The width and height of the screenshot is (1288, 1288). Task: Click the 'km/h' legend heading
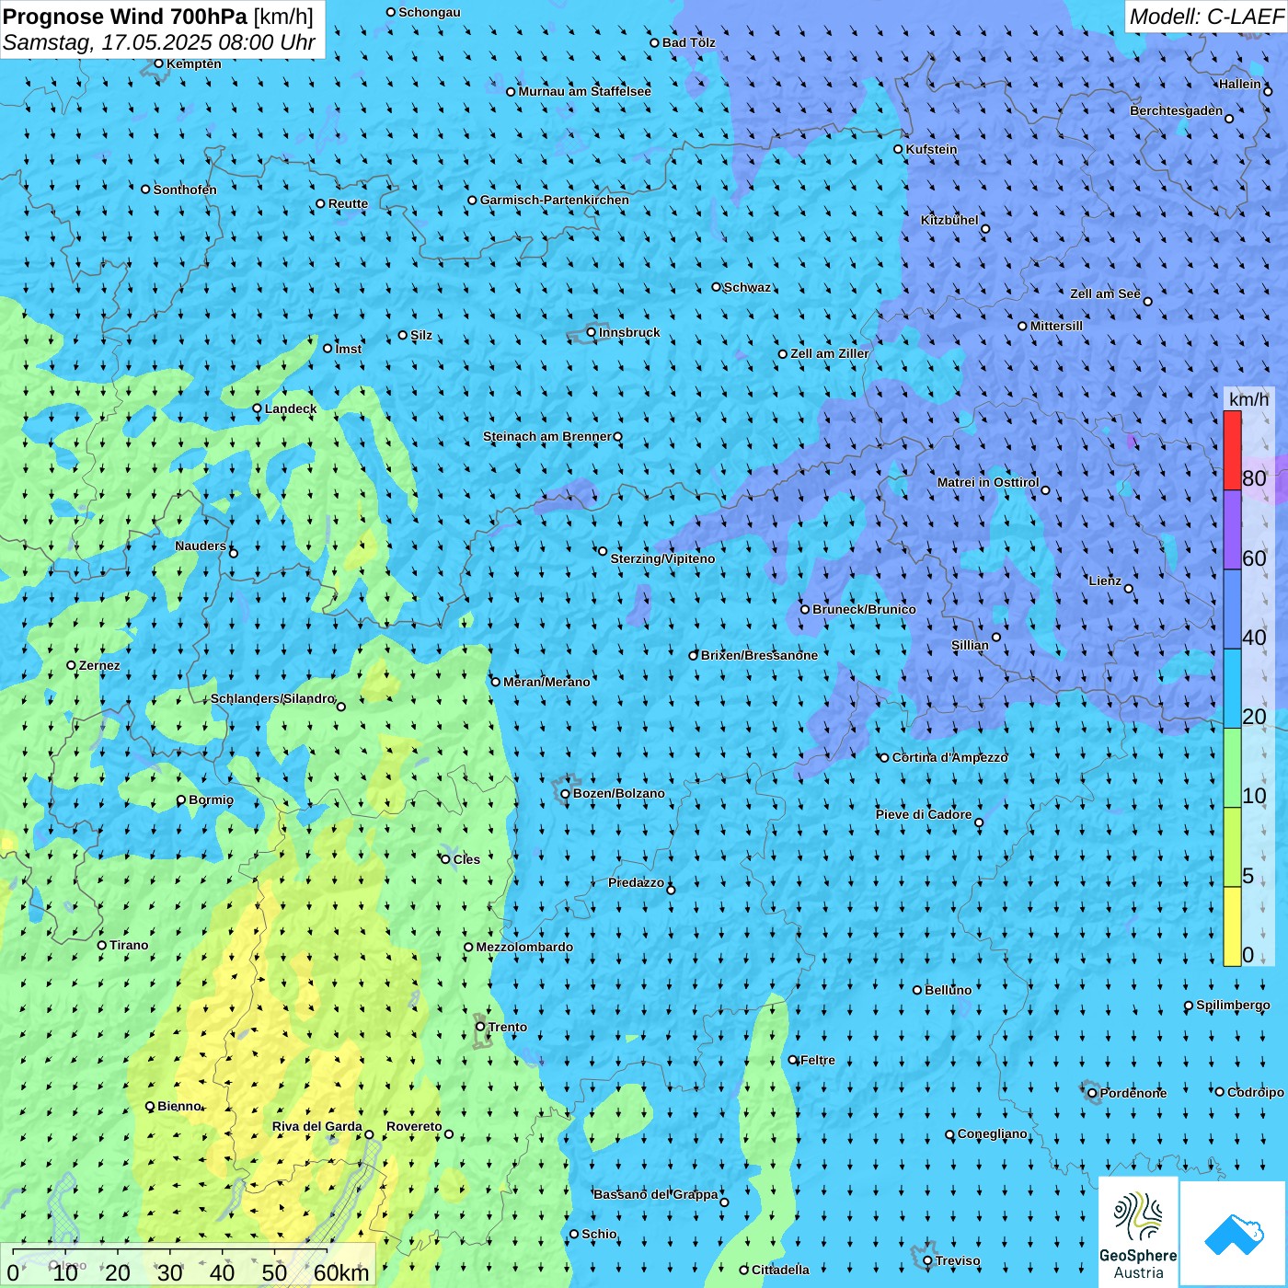1248,399
